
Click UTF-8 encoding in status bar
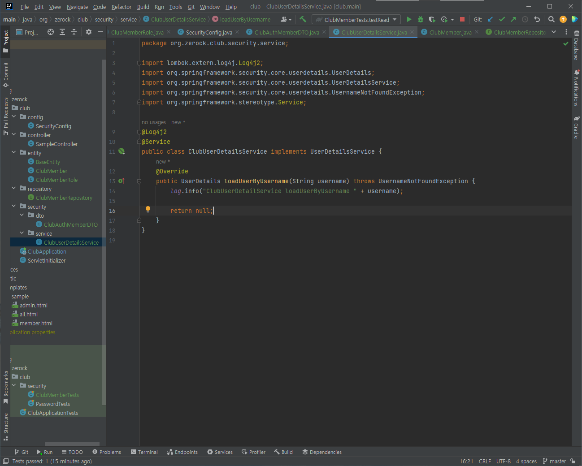point(503,461)
